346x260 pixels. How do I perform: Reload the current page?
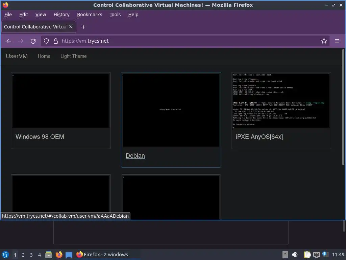[33, 41]
